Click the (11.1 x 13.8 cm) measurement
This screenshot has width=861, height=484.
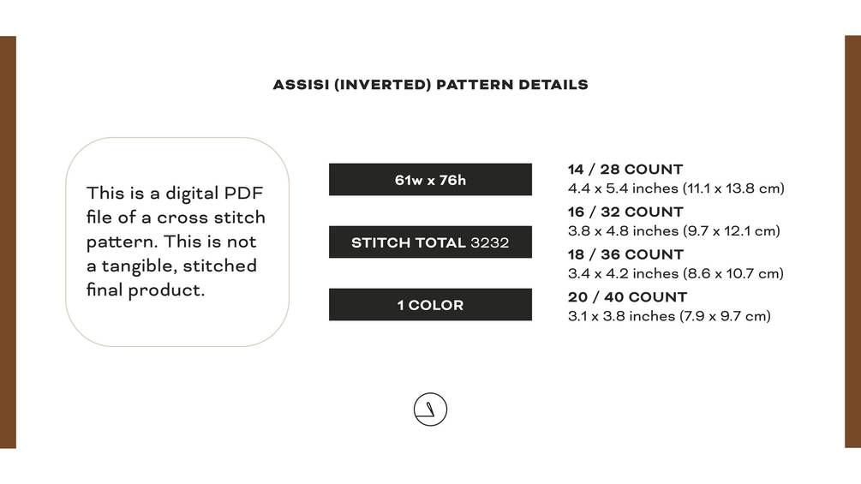pyautogui.click(x=732, y=188)
